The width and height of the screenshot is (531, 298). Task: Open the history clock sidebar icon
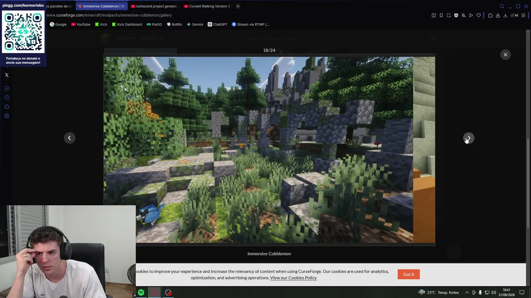point(7,98)
